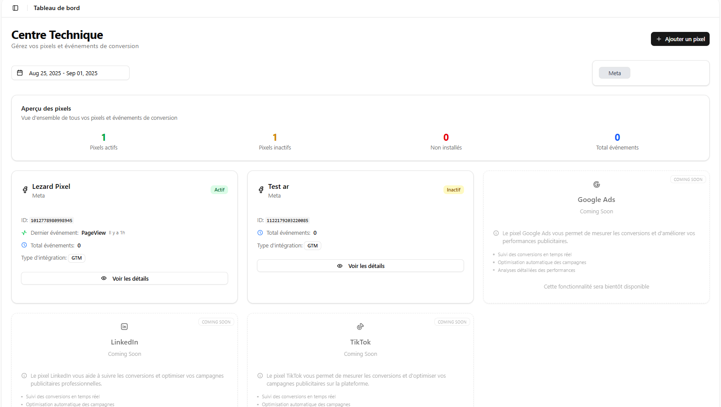Click the pulse icon beside Dernier événement
721x407 pixels.
point(25,233)
